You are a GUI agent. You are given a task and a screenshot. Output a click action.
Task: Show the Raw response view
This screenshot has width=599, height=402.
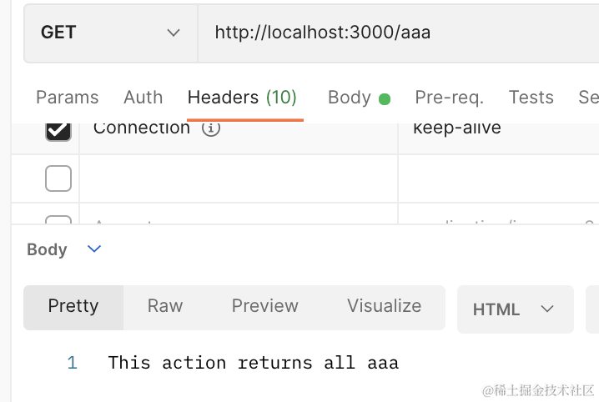pos(165,306)
